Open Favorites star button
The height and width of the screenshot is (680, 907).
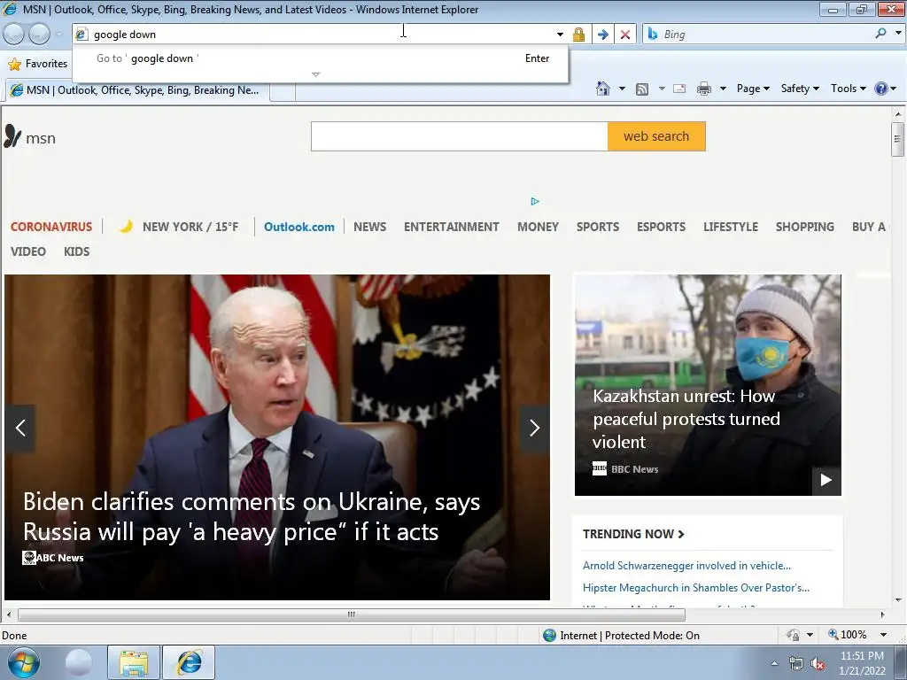click(x=38, y=64)
